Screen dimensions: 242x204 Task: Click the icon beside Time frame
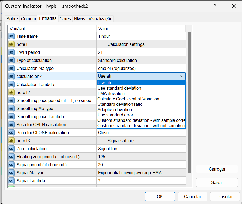pyautogui.click(x=12, y=36)
